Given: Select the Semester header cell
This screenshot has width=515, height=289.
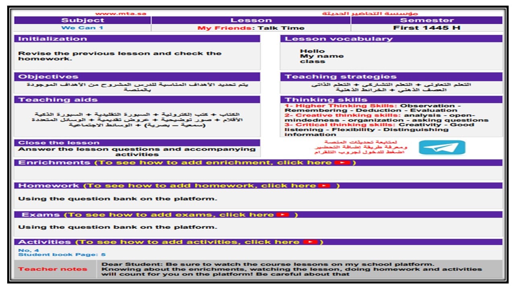Looking at the screenshot, I should (x=427, y=20).
